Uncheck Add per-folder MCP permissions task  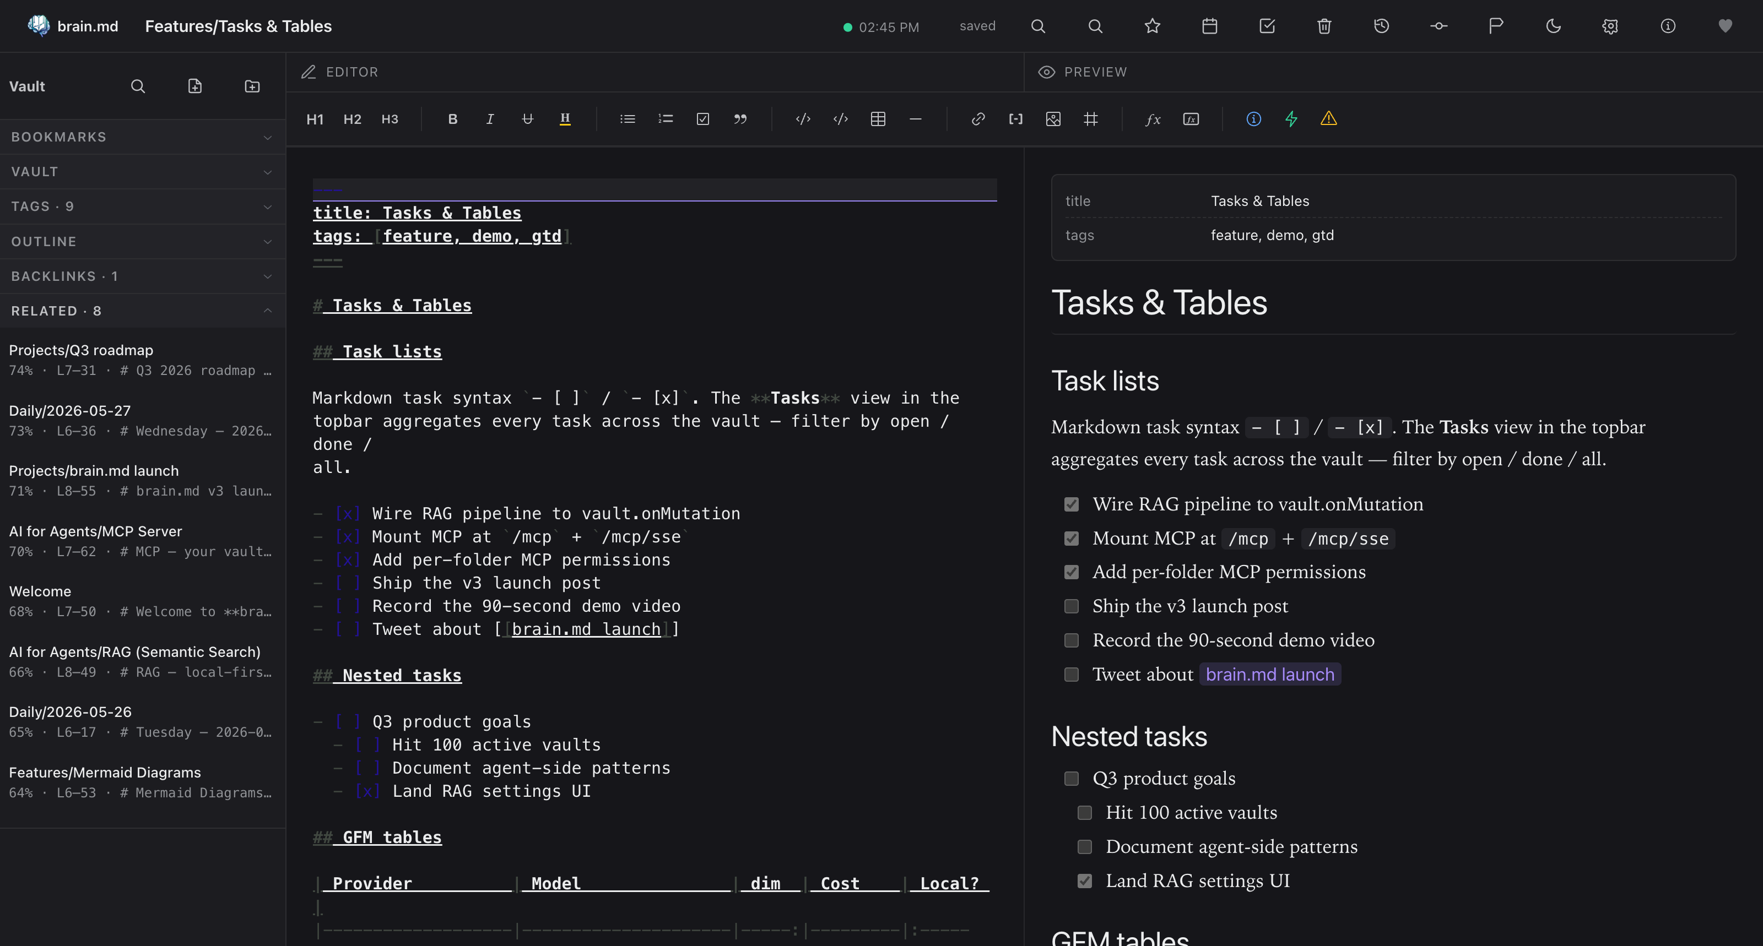pyautogui.click(x=1071, y=572)
